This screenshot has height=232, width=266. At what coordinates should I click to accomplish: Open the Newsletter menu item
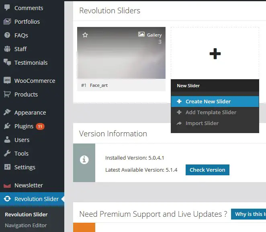[x=29, y=185]
